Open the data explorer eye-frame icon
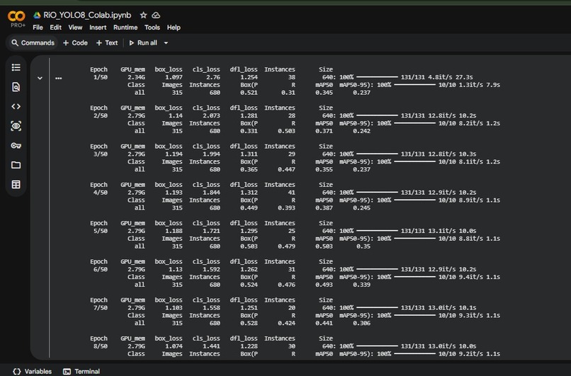Image resolution: width=571 pixels, height=376 pixels. [x=16, y=126]
